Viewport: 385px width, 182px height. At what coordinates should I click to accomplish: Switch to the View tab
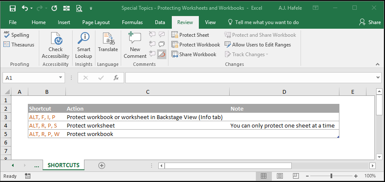210,22
